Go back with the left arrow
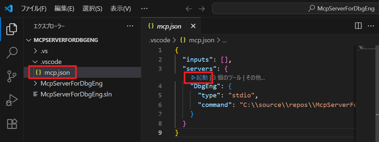The height and width of the screenshot is (142, 379). tap(189, 9)
